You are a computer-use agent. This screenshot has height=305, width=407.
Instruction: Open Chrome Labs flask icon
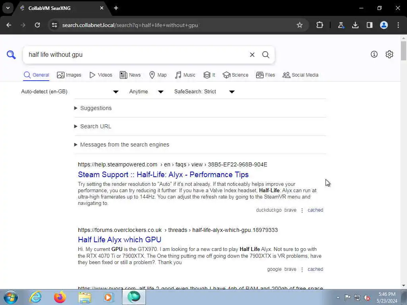341,25
